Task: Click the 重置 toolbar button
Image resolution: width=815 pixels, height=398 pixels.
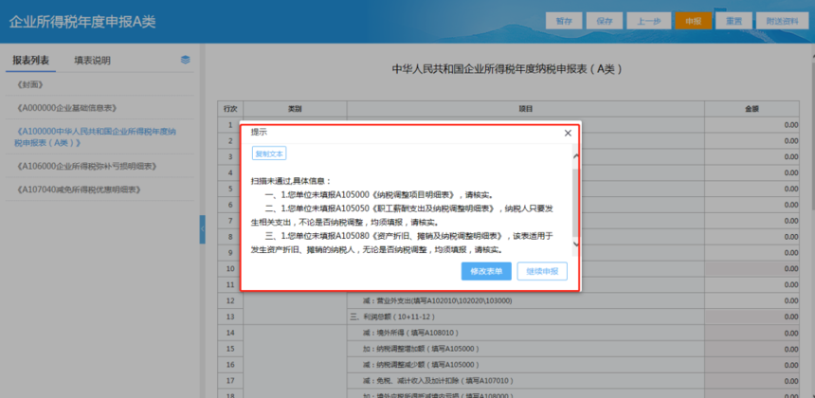Action: [733, 21]
